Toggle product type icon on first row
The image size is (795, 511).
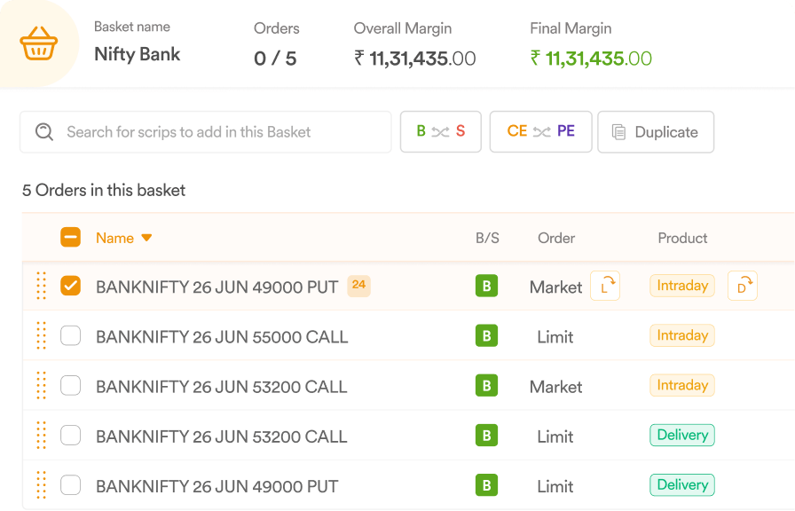(743, 286)
